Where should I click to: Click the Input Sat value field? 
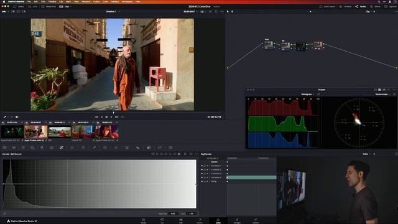tap(173, 213)
